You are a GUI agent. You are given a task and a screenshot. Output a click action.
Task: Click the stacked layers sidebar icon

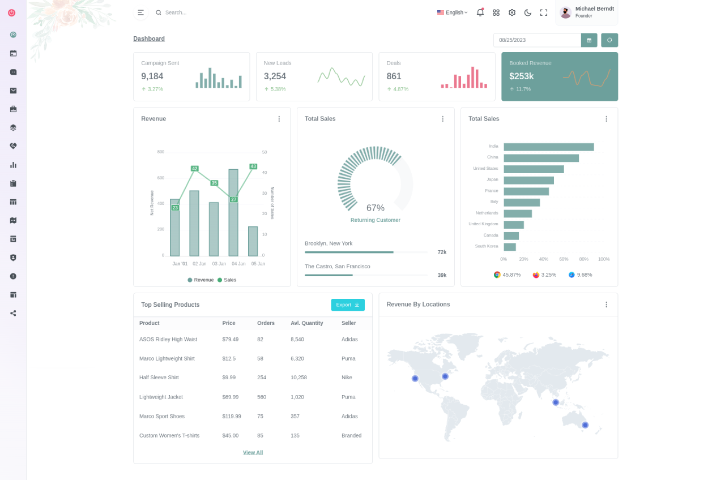[13, 127]
